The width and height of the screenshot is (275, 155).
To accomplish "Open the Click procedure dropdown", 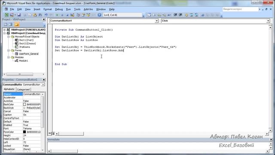I will [x=268, y=21].
